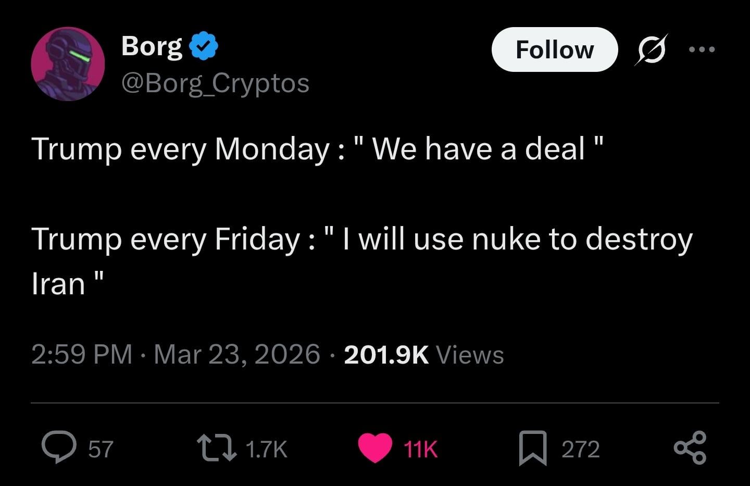Click the tweet text about Trump every Monday
Image resolution: width=750 pixels, height=486 pixels.
(x=318, y=149)
